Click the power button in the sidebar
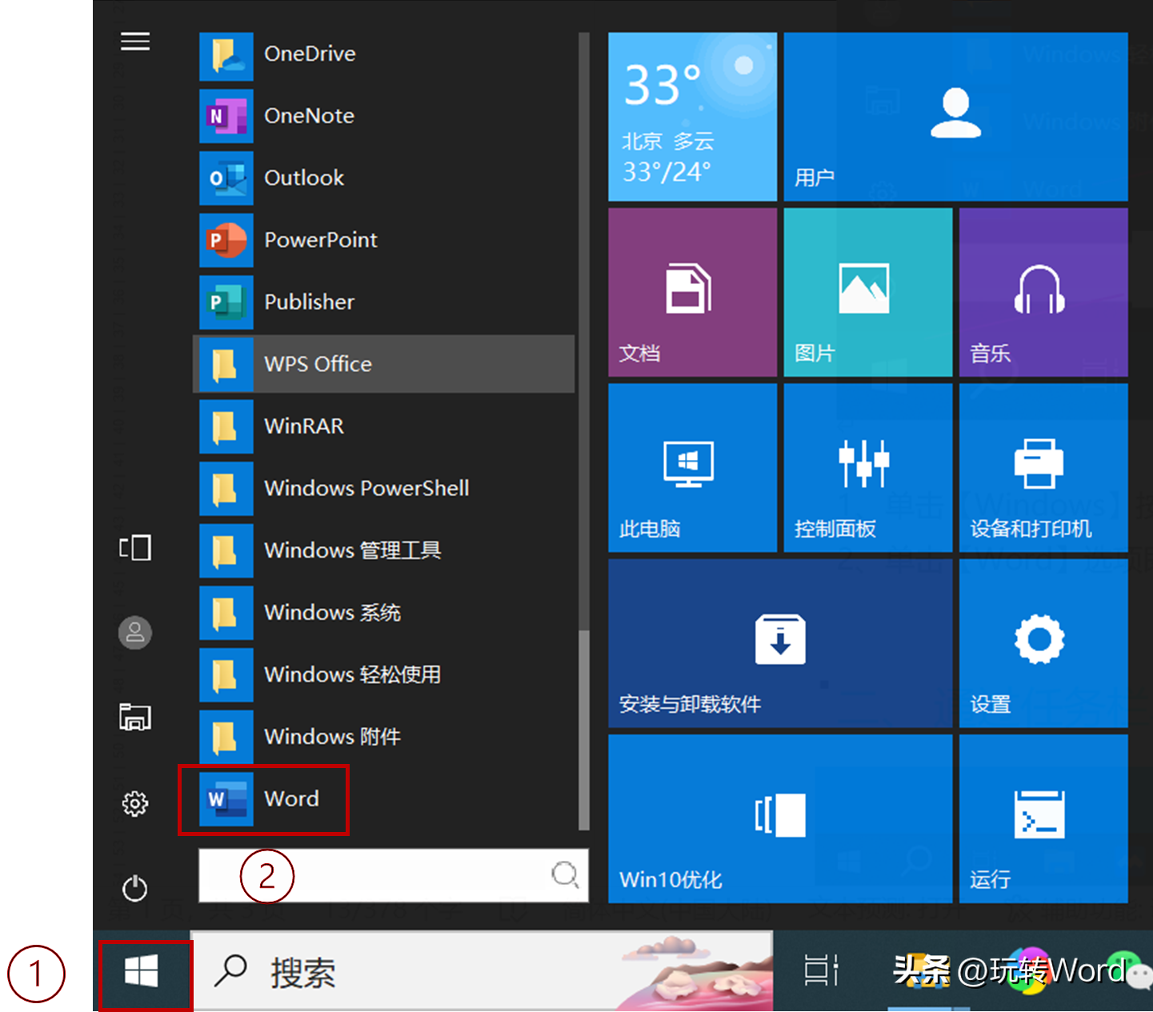1153x1012 pixels. pyautogui.click(x=135, y=888)
